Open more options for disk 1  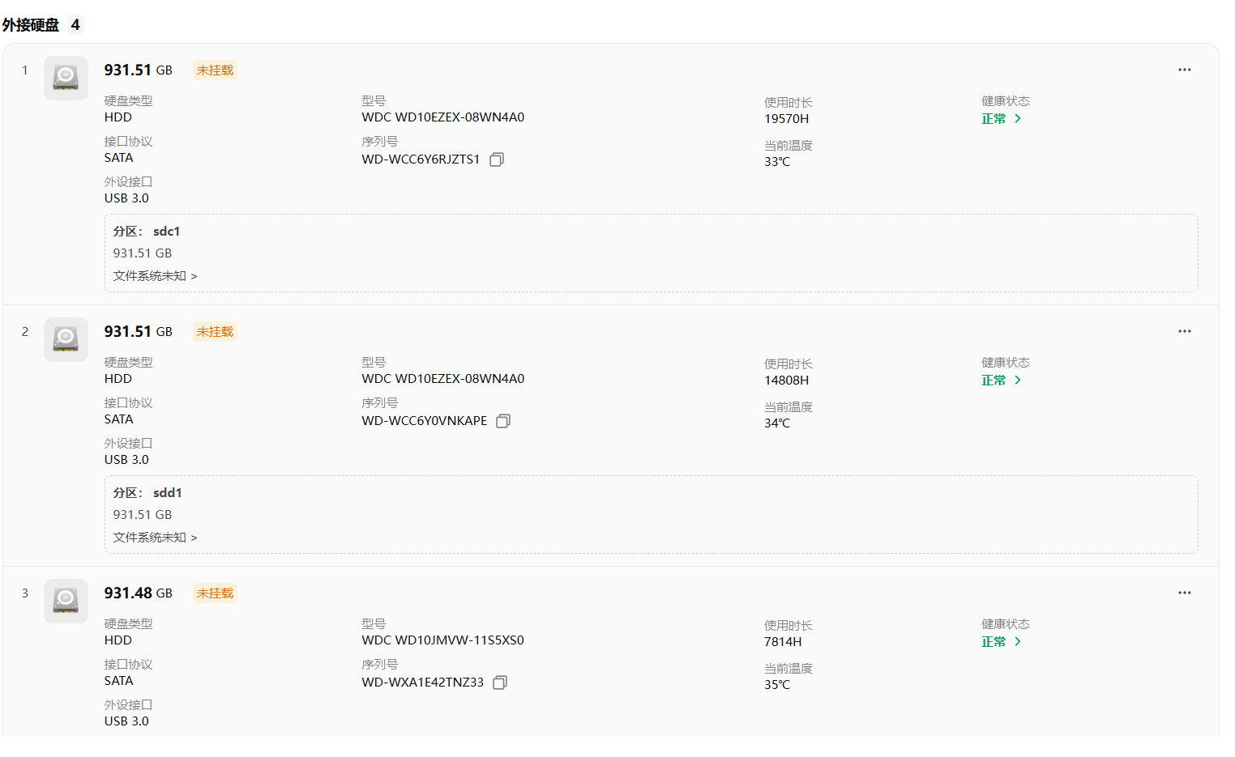[x=1184, y=70]
